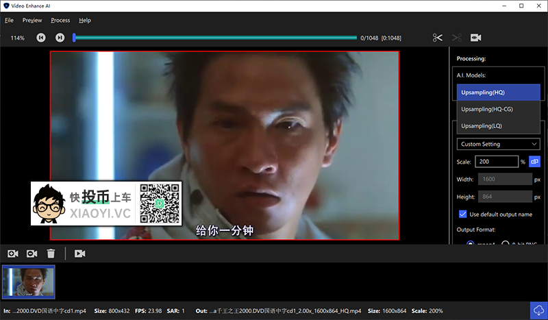The image size is (548, 320).
Task: Select the 8 bit PNG radio option
Action: point(505,243)
